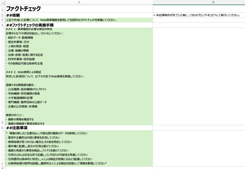Select row 6 using the row header
This screenshot has height=169, width=245.
click(2, 128)
